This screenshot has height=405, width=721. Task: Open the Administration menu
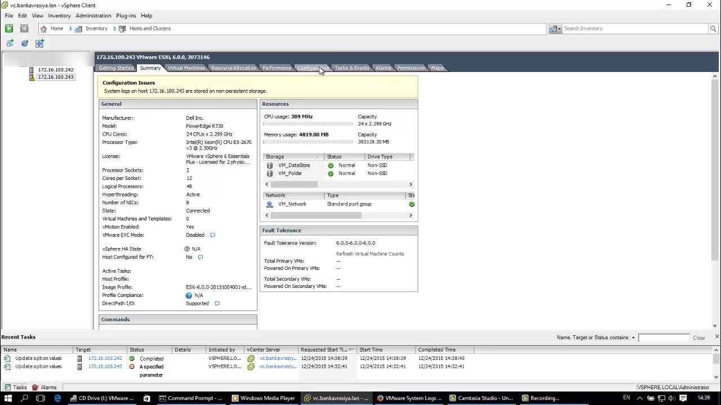[x=94, y=16]
